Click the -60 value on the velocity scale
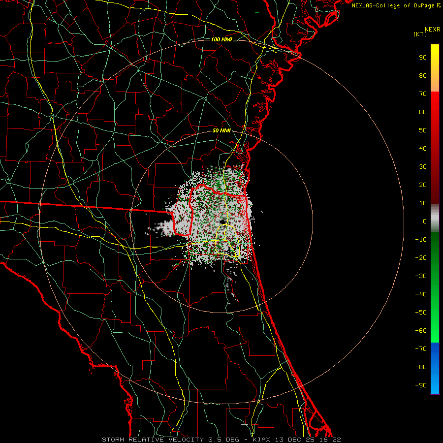The image size is (443, 443). 421,331
